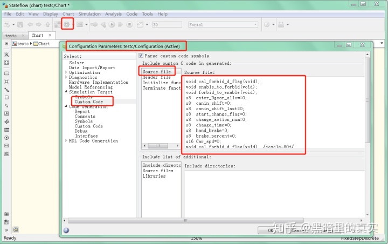388x244 pixels.
Task: Click the horizontal scrollbar thumb under the custom code list
Action: point(158,146)
